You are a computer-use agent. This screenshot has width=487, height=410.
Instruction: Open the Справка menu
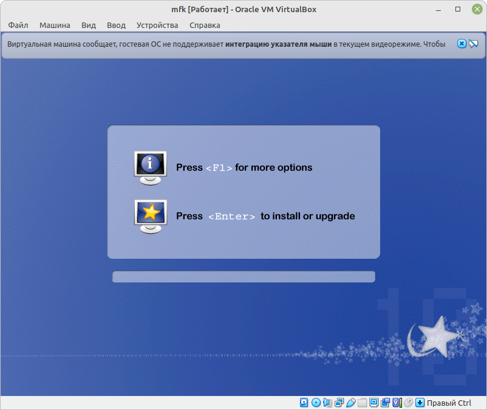205,25
